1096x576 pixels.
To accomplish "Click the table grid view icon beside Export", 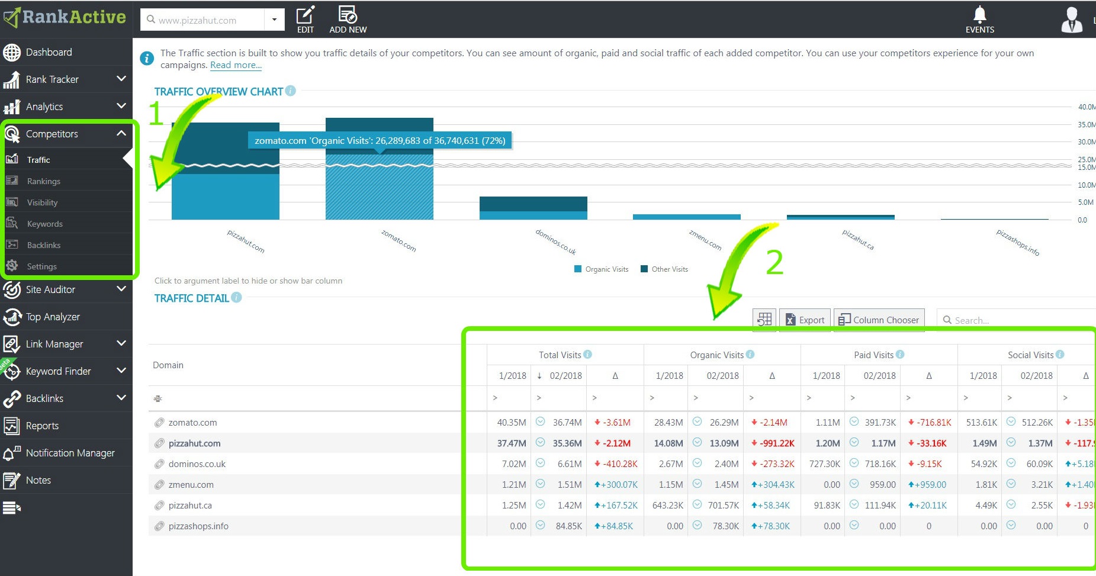I will (764, 320).
